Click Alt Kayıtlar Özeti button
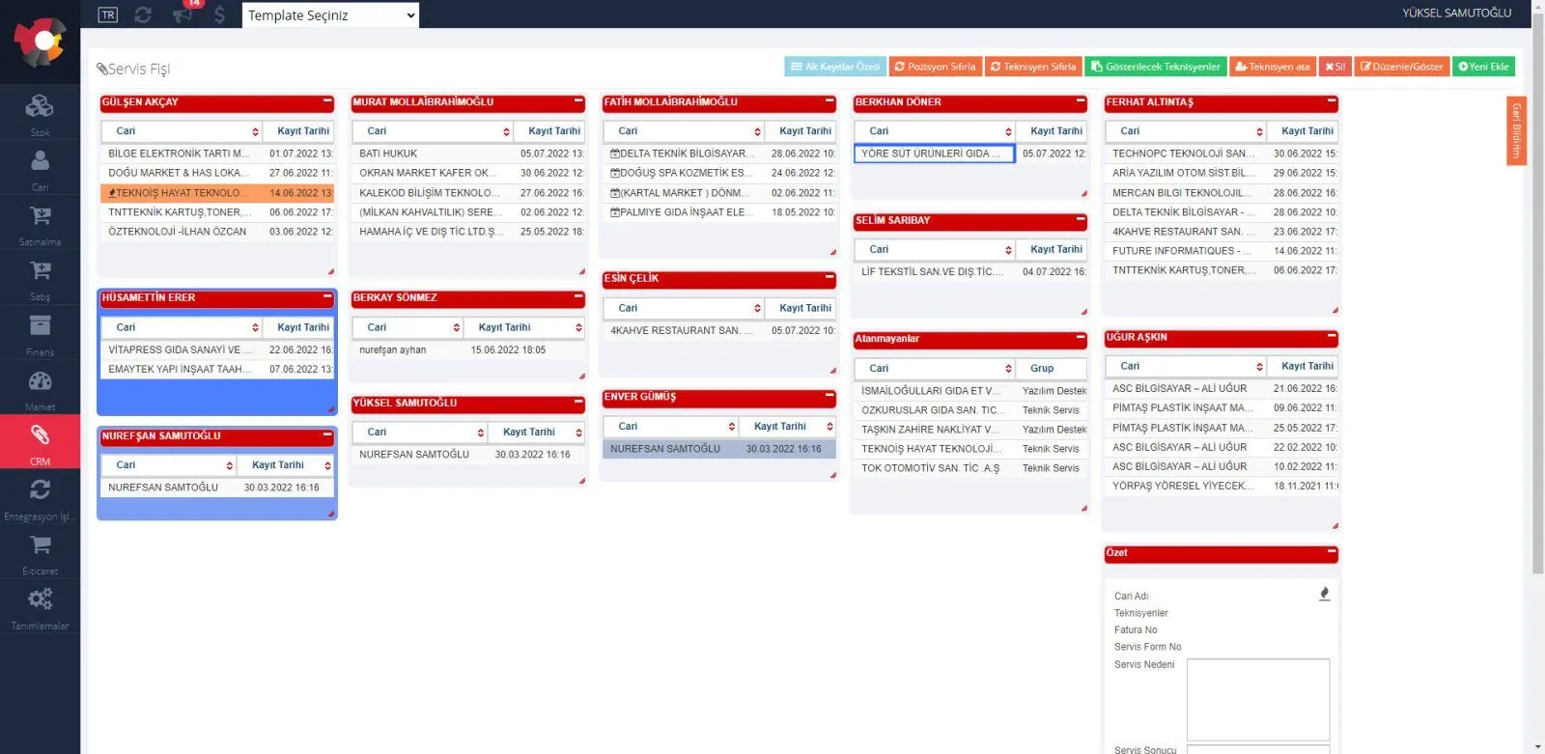The image size is (1545, 754). coord(835,67)
